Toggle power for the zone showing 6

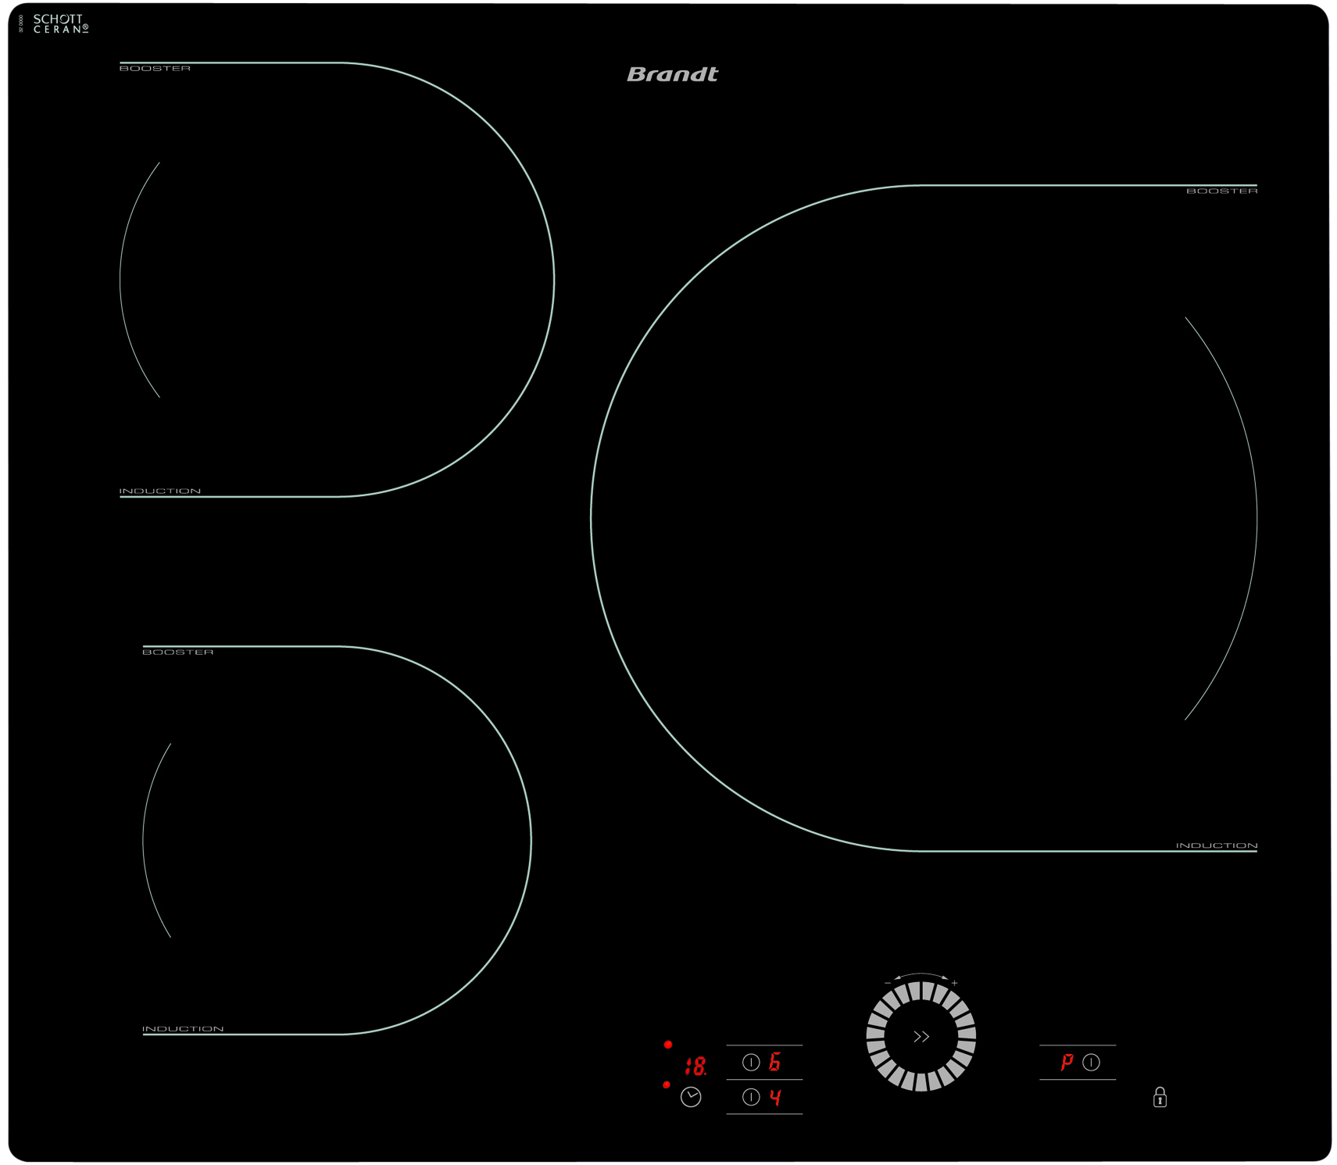tap(750, 1062)
